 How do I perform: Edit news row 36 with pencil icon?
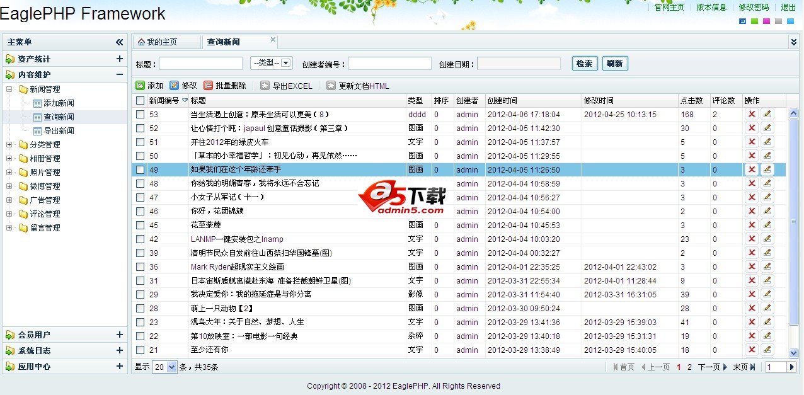pyautogui.click(x=767, y=266)
